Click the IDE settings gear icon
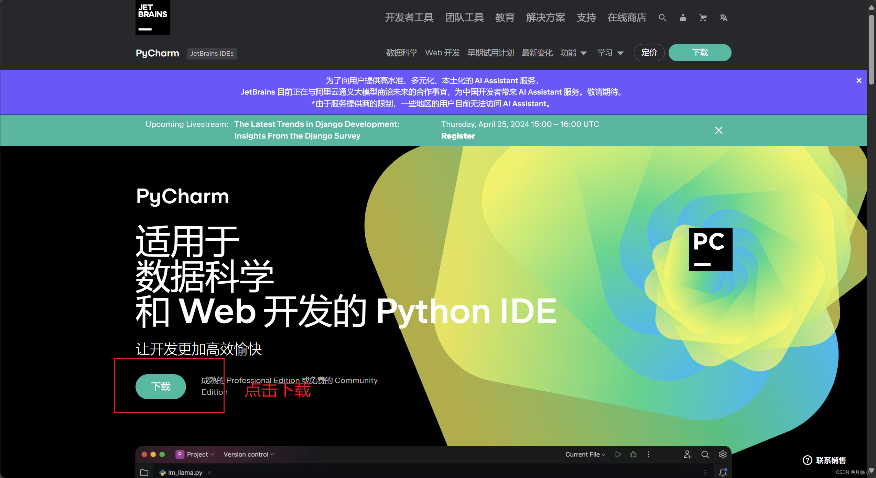876x478 pixels. (723, 454)
